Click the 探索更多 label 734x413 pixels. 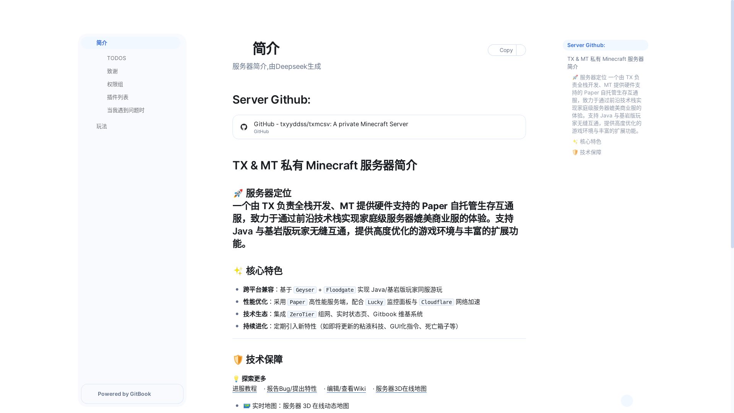point(254,379)
